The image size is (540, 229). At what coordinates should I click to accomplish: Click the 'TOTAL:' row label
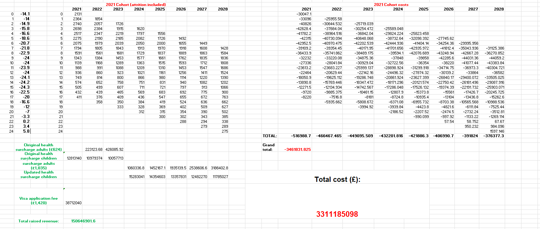point(269,136)
